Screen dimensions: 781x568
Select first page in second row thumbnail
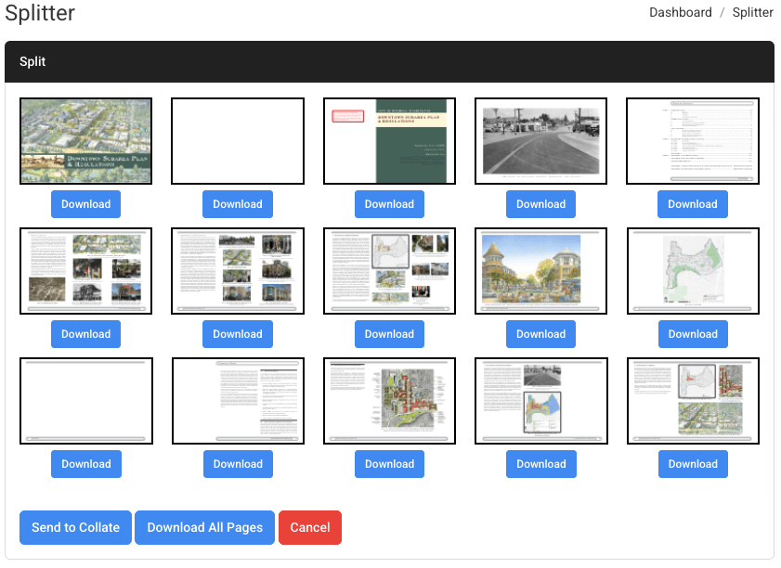coord(85,271)
